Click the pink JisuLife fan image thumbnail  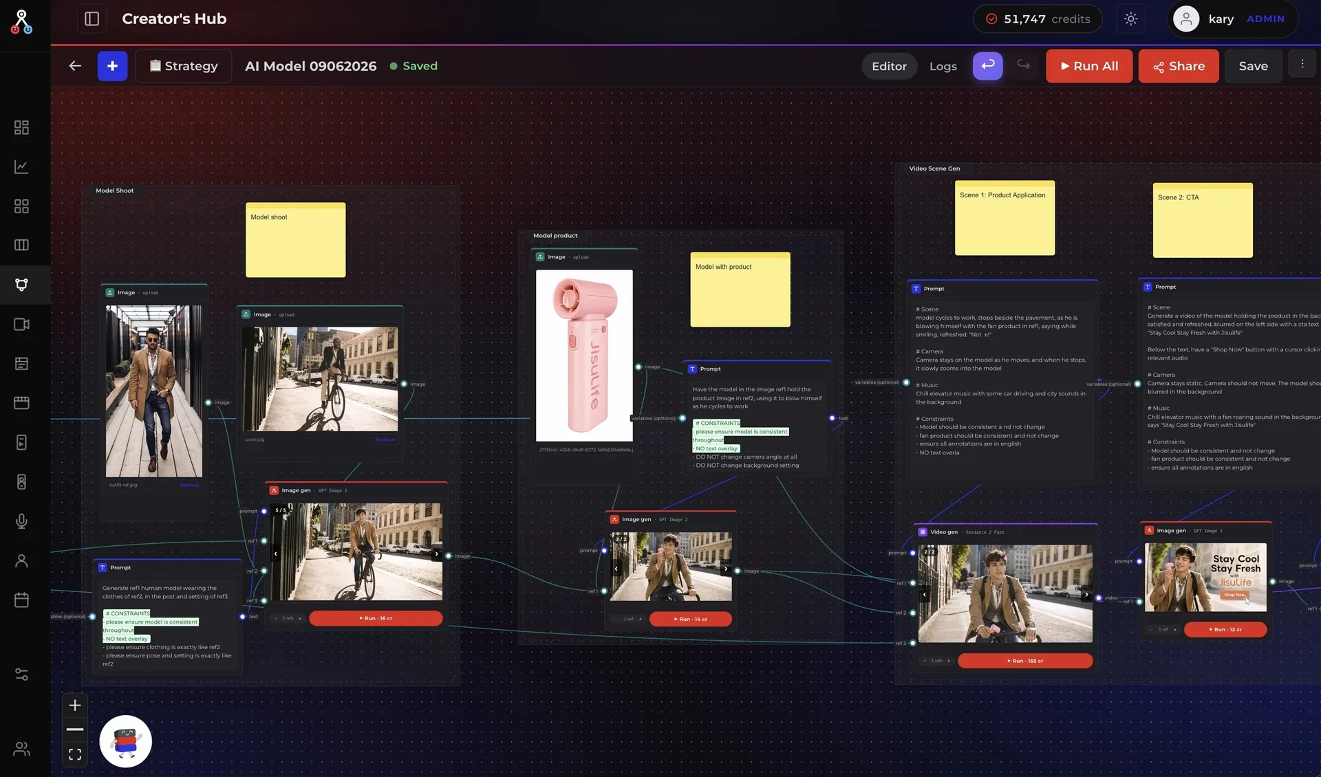[x=584, y=355]
